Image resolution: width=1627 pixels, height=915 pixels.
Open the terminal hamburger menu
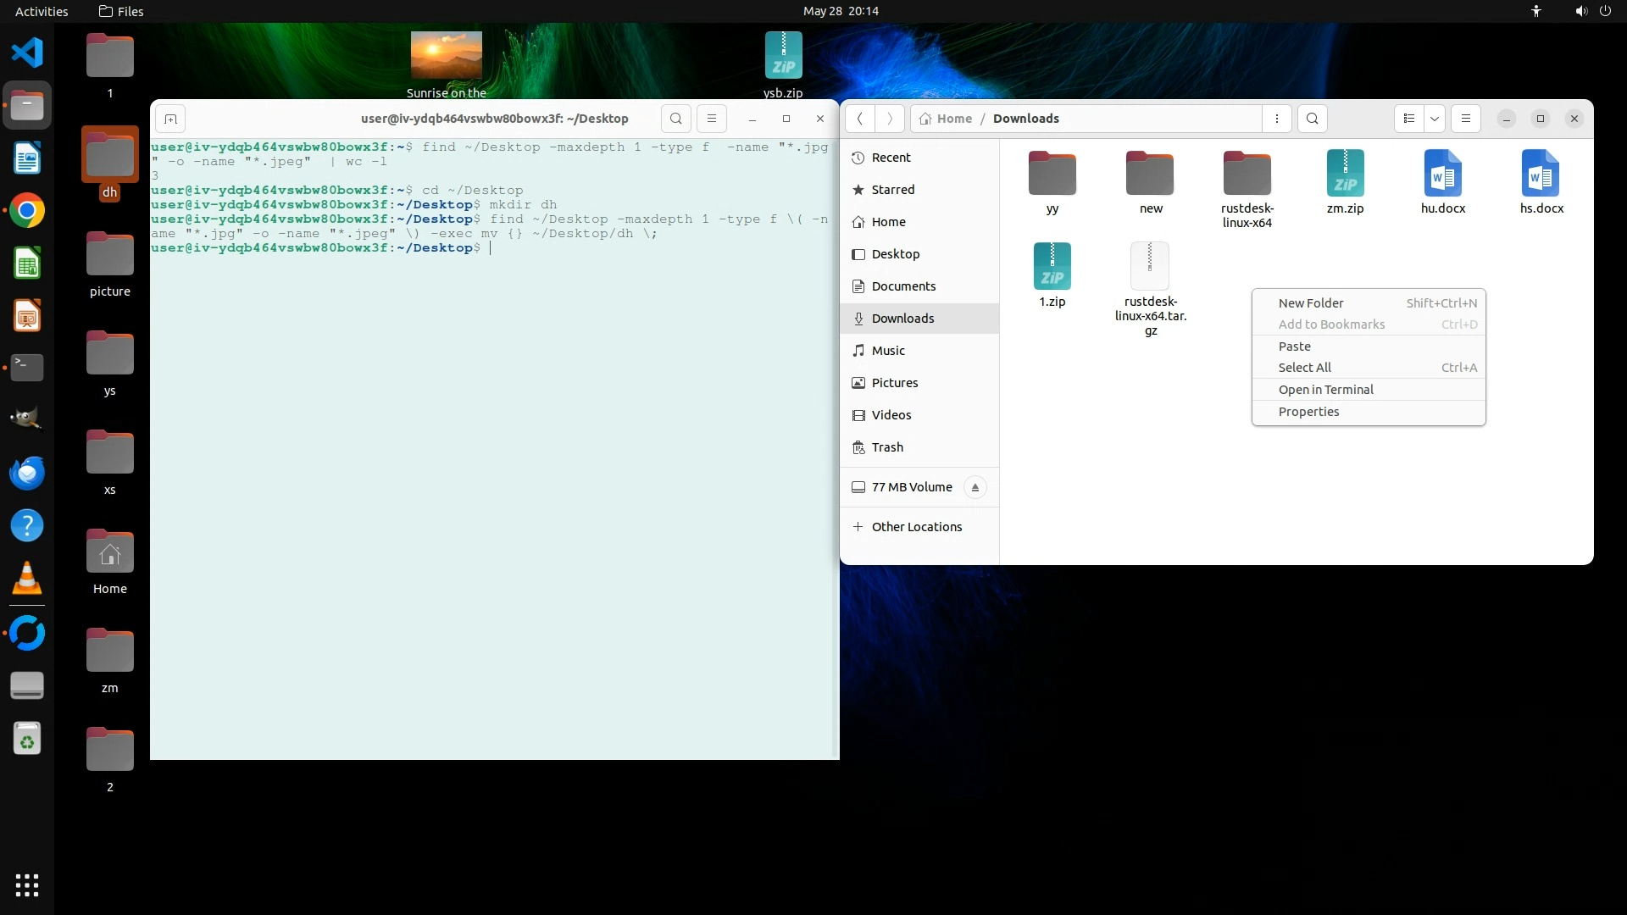point(712,119)
